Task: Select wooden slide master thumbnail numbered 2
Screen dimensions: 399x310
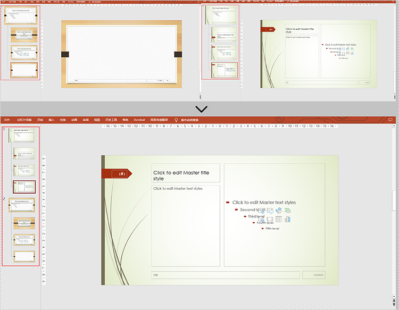Action: [22, 205]
